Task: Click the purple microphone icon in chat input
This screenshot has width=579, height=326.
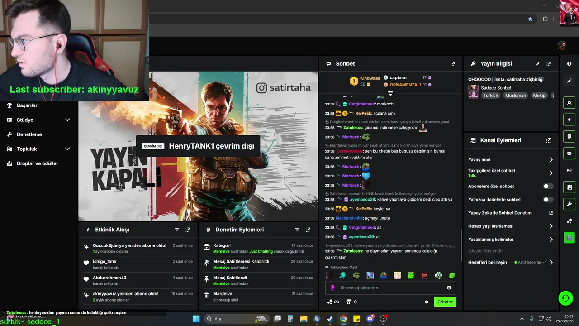Action: pyautogui.click(x=332, y=288)
